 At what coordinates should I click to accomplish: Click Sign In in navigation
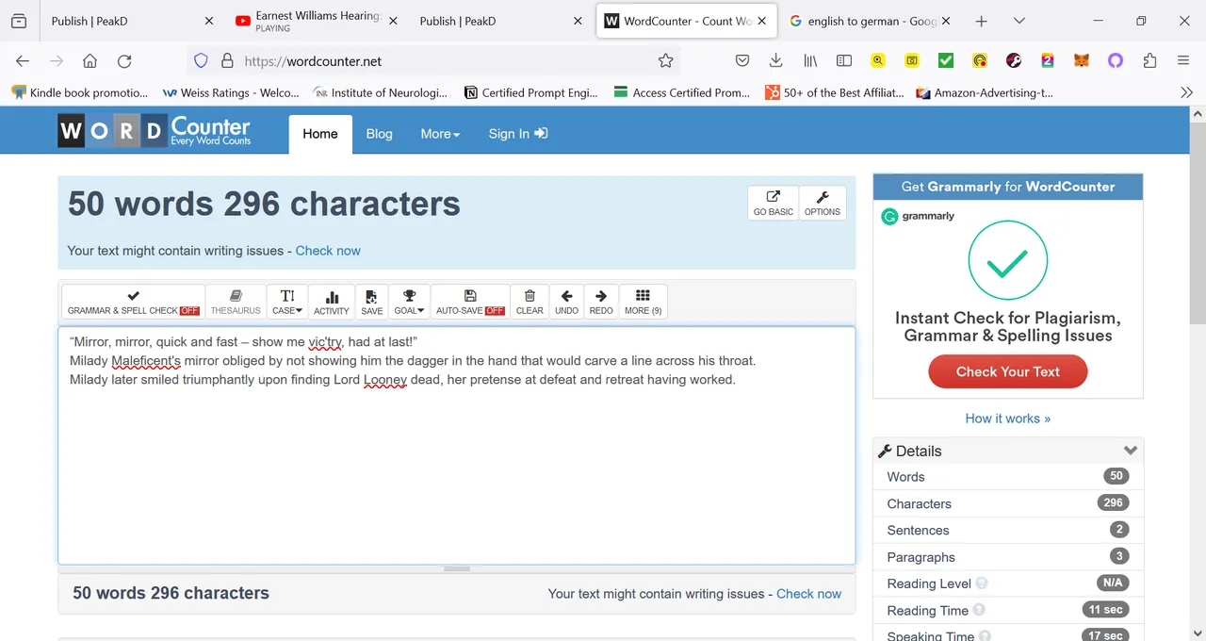[x=518, y=134]
